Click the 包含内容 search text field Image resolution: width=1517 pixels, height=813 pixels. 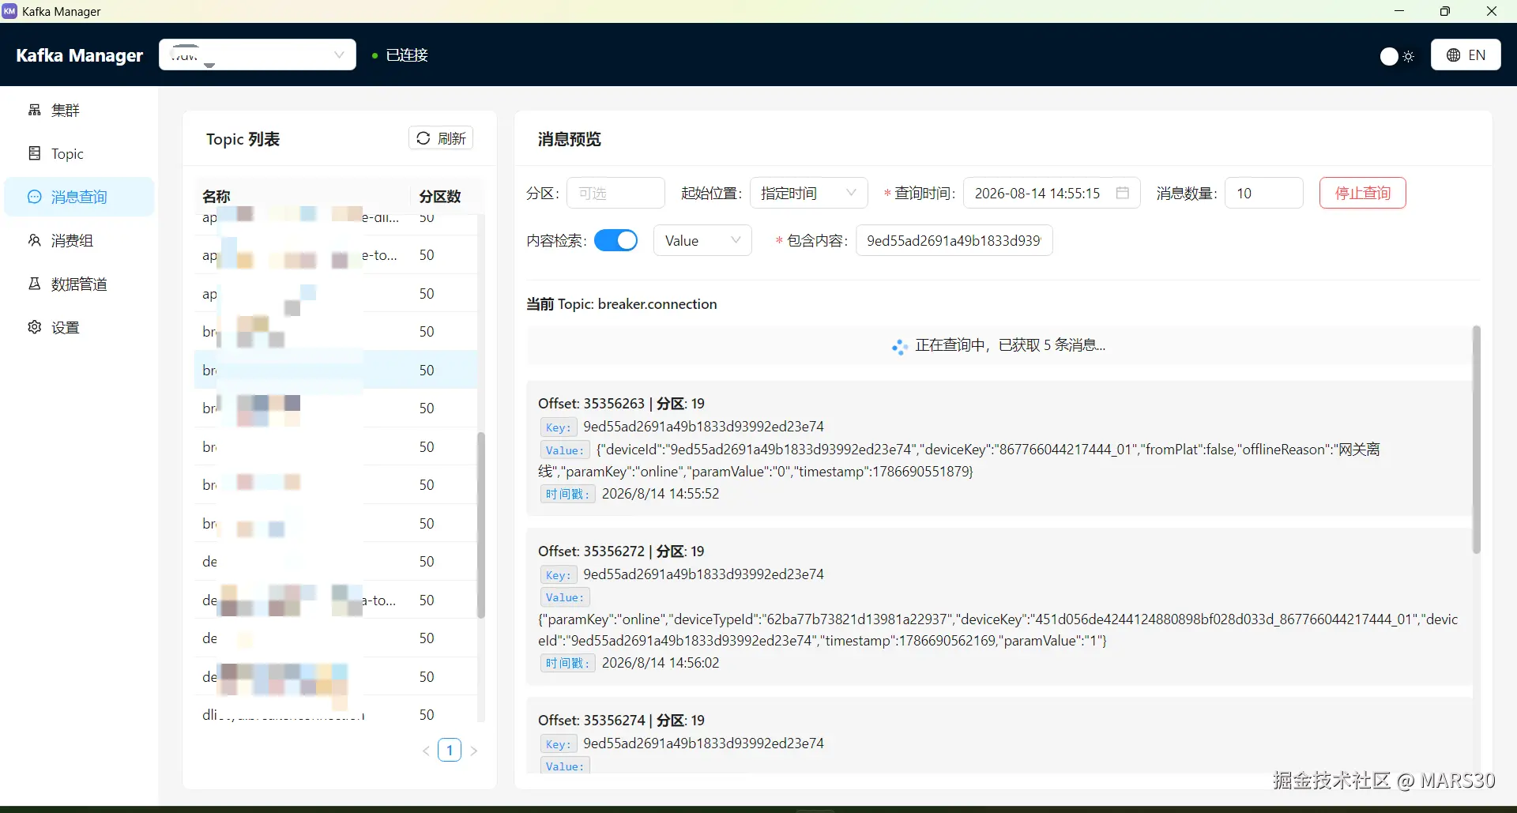954,240
